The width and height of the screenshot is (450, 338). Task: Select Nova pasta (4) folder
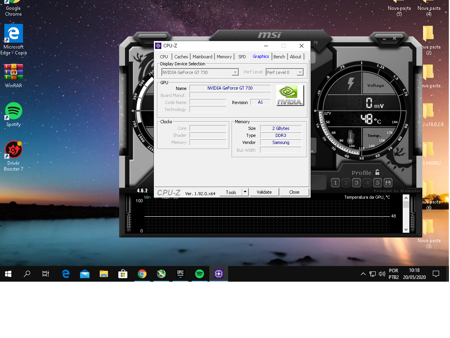(x=429, y=9)
